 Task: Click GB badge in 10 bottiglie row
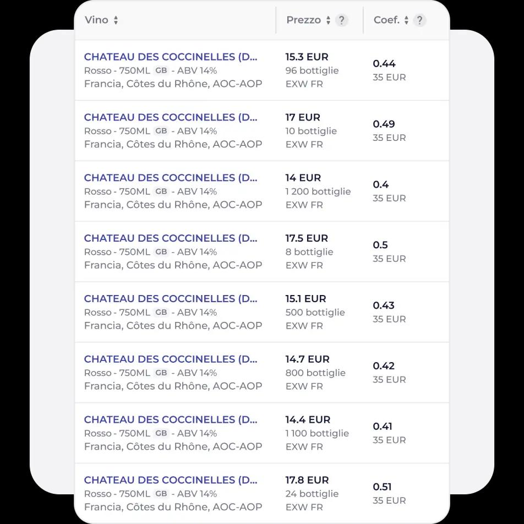coord(161,131)
